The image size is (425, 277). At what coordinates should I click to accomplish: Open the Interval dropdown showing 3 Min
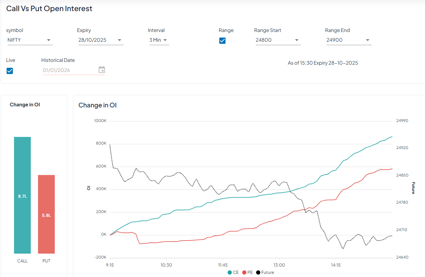click(x=158, y=40)
